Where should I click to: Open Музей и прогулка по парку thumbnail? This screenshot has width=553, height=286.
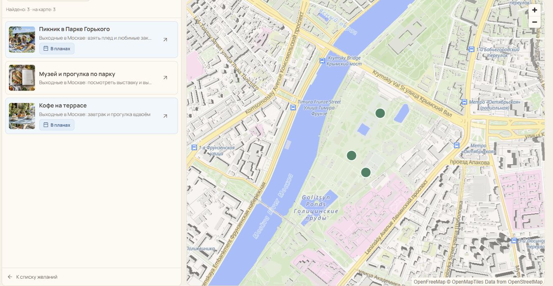click(x=22, y=78)
